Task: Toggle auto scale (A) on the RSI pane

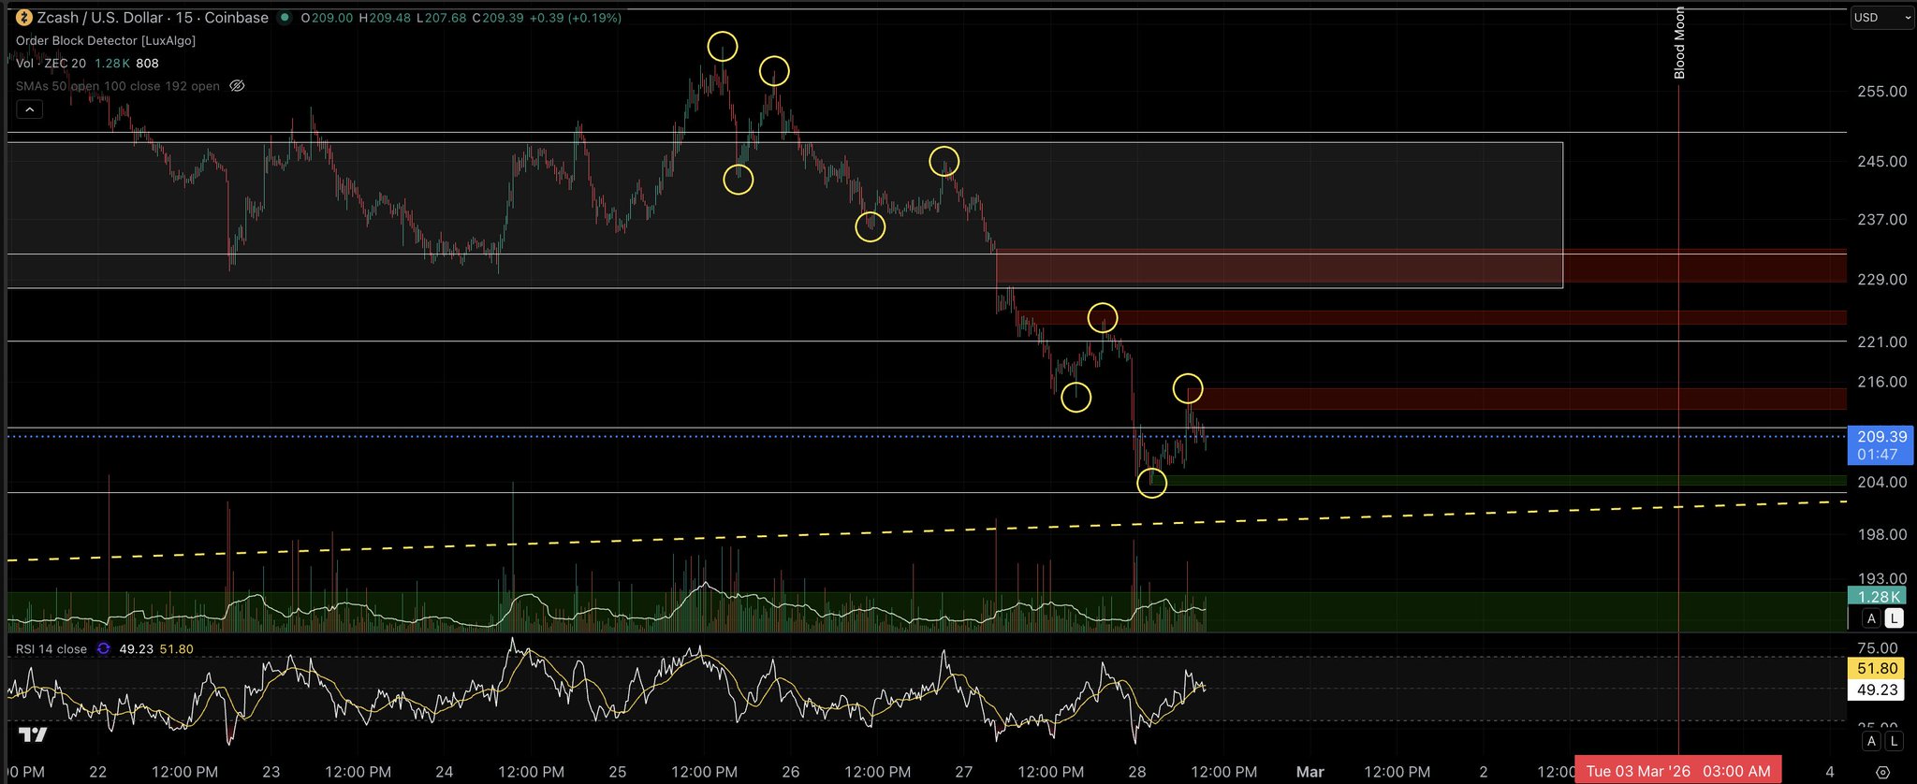Action: point(1871,741)
